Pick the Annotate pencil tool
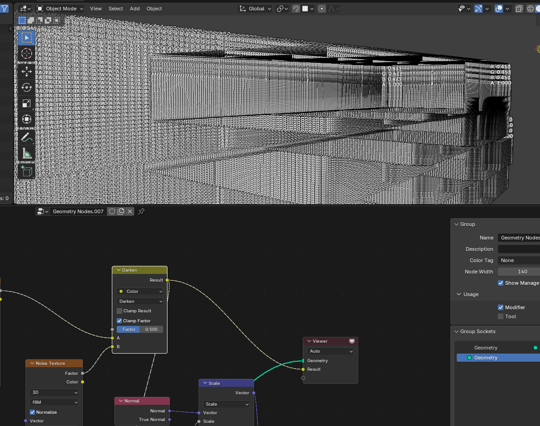This screenshot has width=540, height=426. [x=27, y=137]
